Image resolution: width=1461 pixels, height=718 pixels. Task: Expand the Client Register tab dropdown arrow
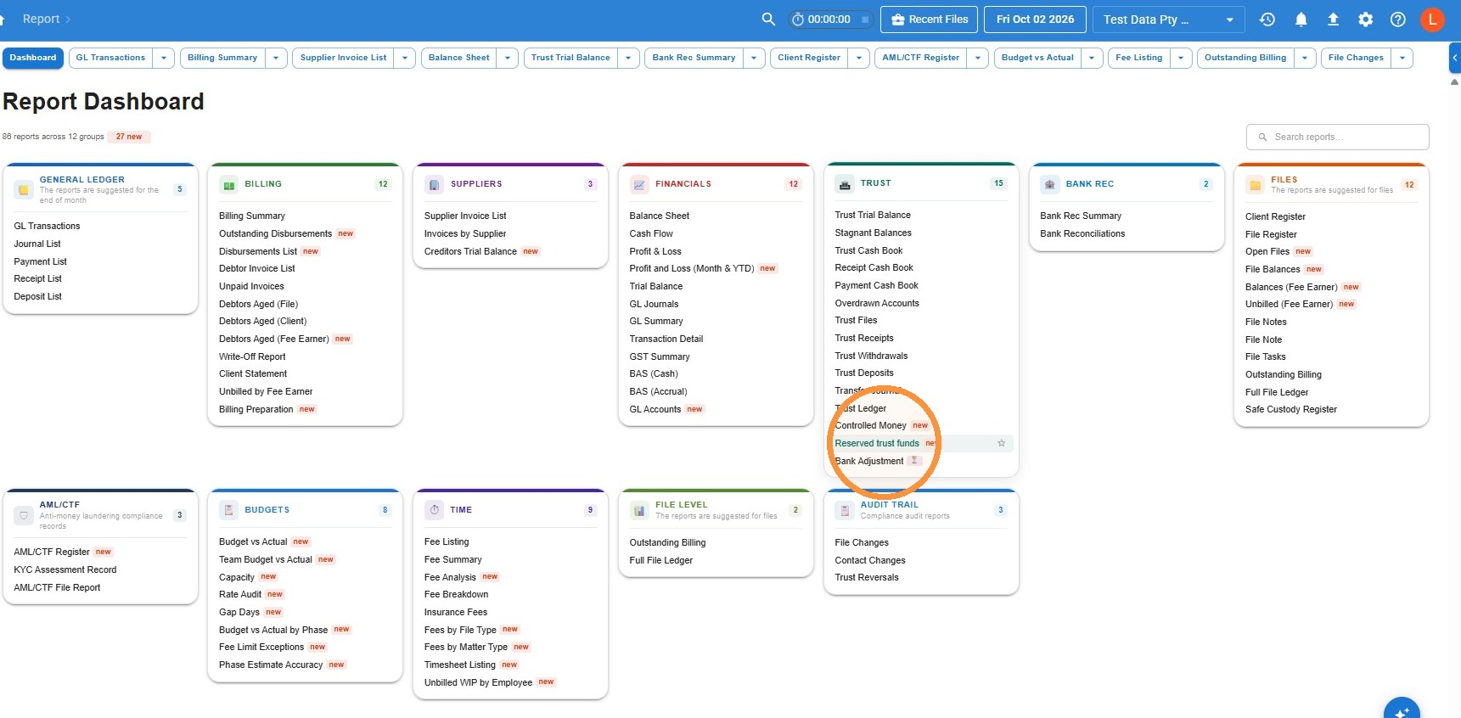click(859, 58)
